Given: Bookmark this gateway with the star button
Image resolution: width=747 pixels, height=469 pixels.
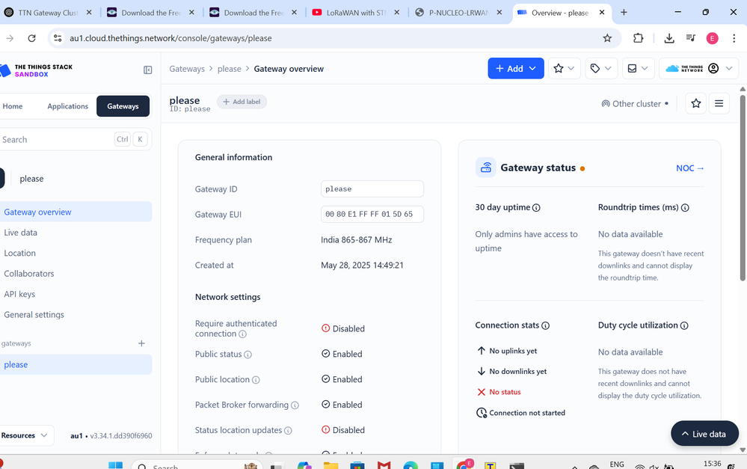Looking at the screenshot, I should (x=695, y=103).
